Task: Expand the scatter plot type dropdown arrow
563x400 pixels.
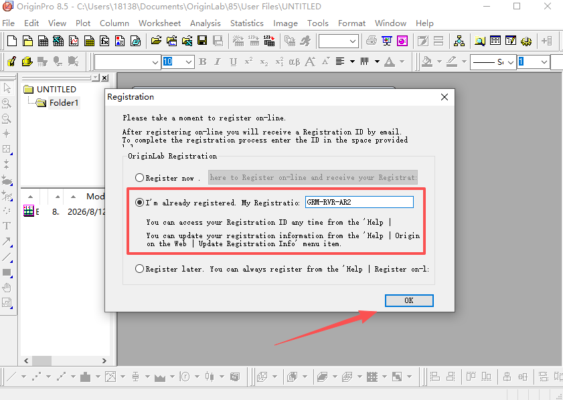Action: [48, 377]
